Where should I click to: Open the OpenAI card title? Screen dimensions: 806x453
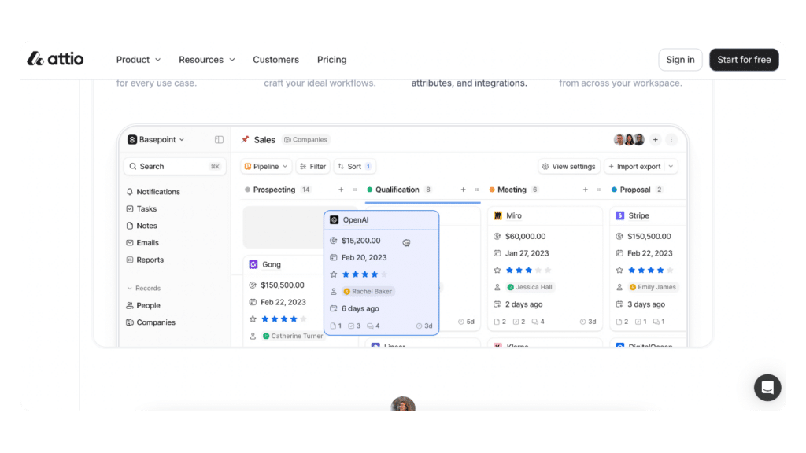tap(356, 220)
